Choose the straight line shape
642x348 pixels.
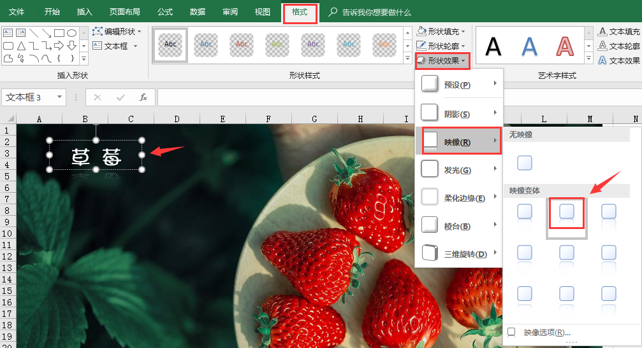34,32
